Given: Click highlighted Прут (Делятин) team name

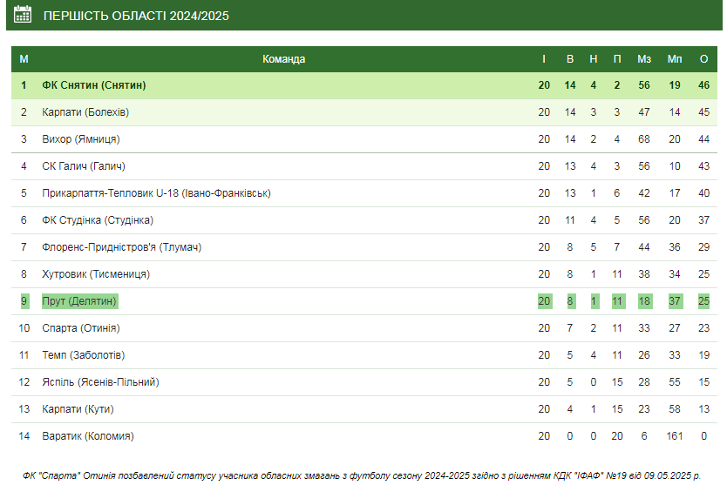Looking at the screenshot, I should point(79,301).
